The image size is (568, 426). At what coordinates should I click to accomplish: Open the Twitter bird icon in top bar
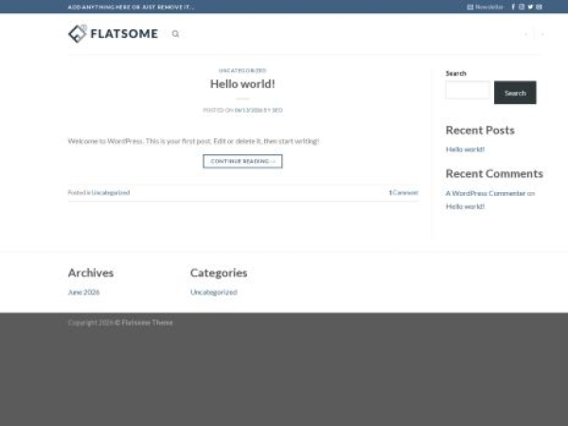click(530, 7)
